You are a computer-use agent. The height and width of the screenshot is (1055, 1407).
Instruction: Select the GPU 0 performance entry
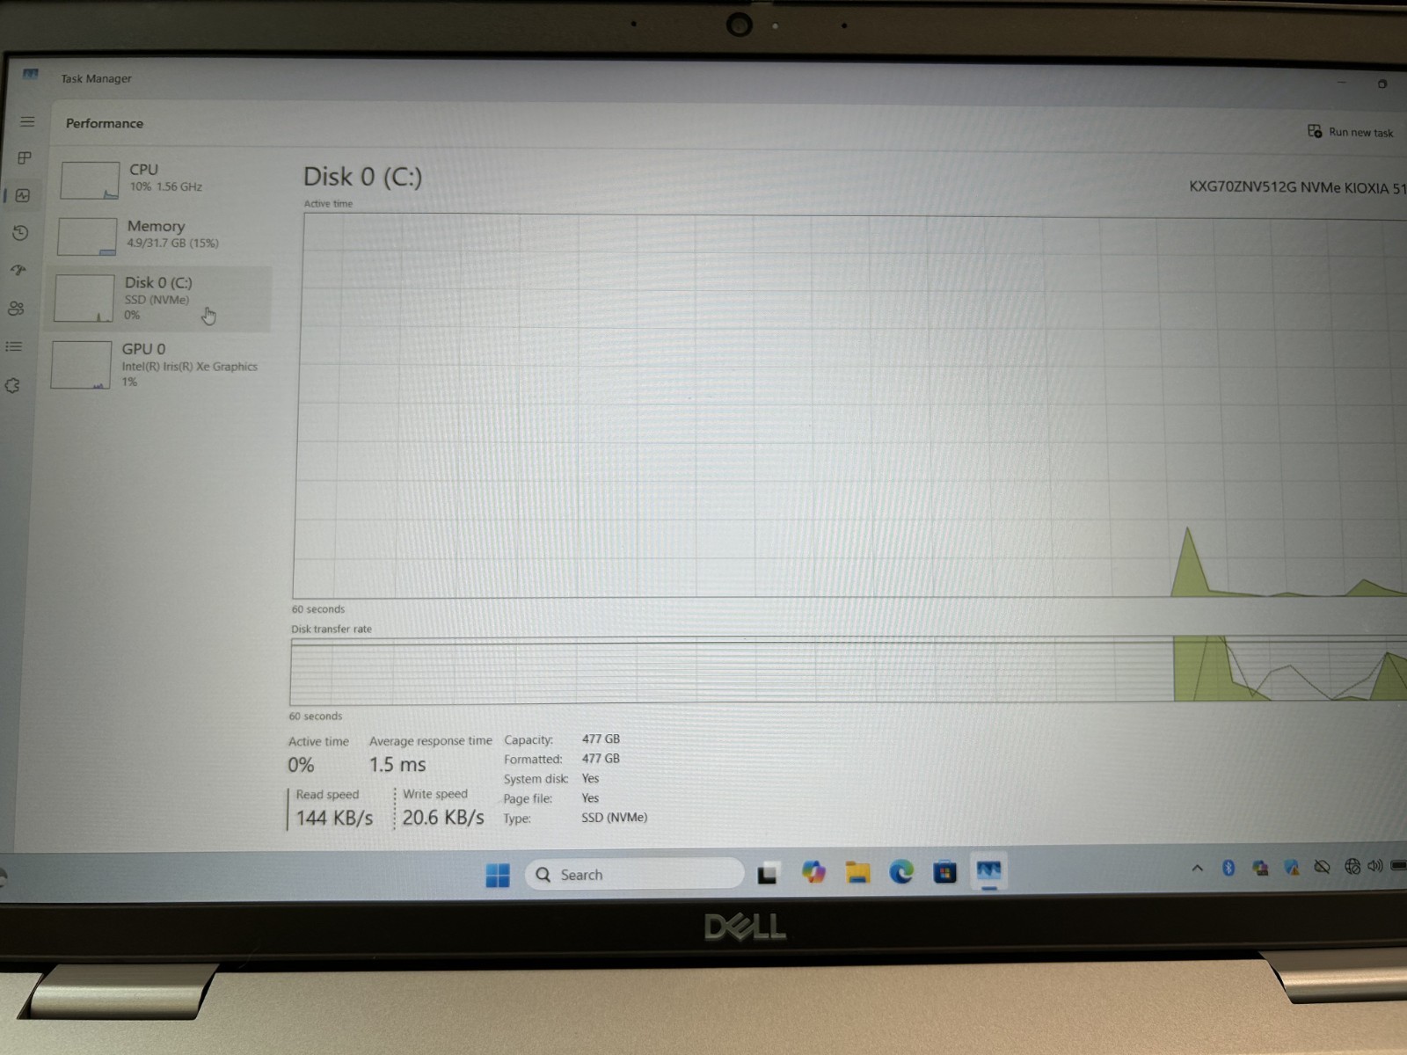158,364
